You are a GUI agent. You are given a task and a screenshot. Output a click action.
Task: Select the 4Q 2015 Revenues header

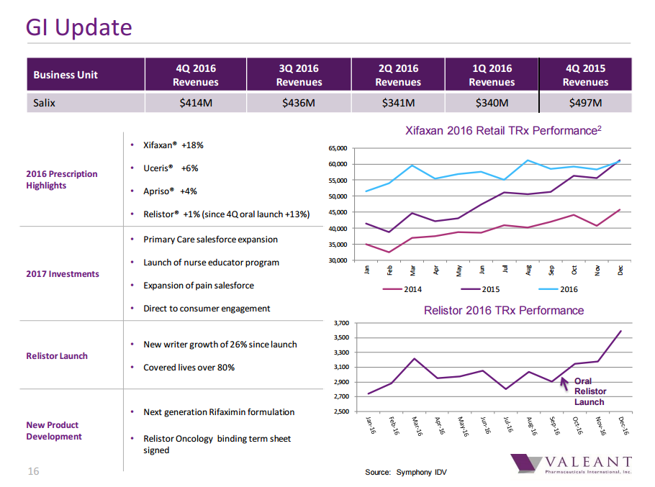(x=585, y=75)
